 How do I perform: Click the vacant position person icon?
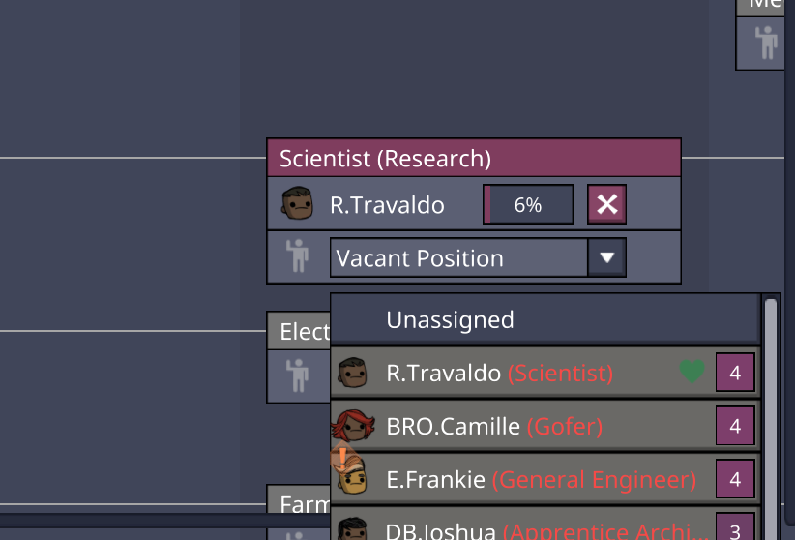point(297,258)
